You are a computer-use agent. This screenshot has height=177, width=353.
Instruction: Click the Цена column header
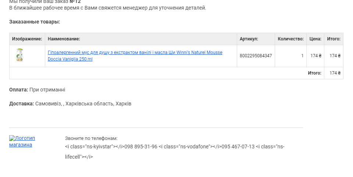point(315,39)
